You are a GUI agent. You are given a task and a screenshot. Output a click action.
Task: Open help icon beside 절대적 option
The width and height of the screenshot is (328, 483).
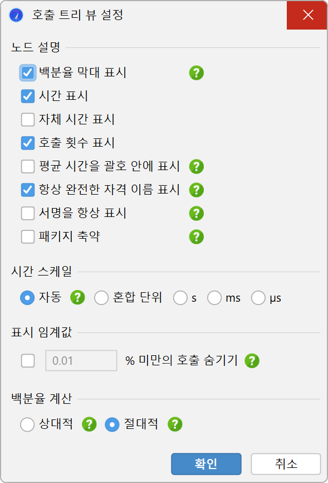[175, 424]
